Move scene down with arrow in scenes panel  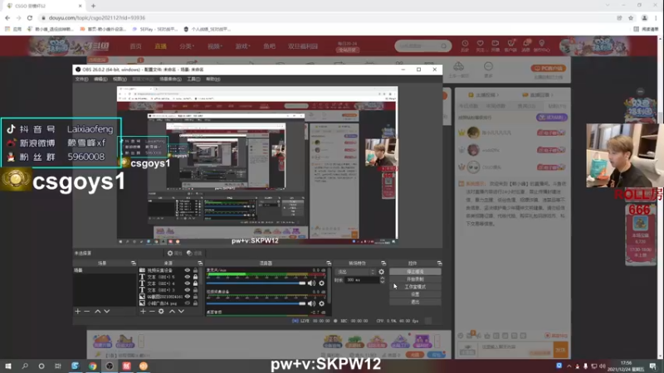tap(107, 312)
